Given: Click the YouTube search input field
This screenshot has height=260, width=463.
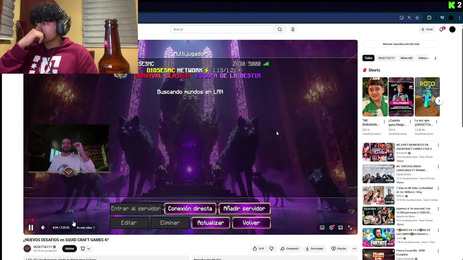Looking at the screenshot, I should [222, 29].
